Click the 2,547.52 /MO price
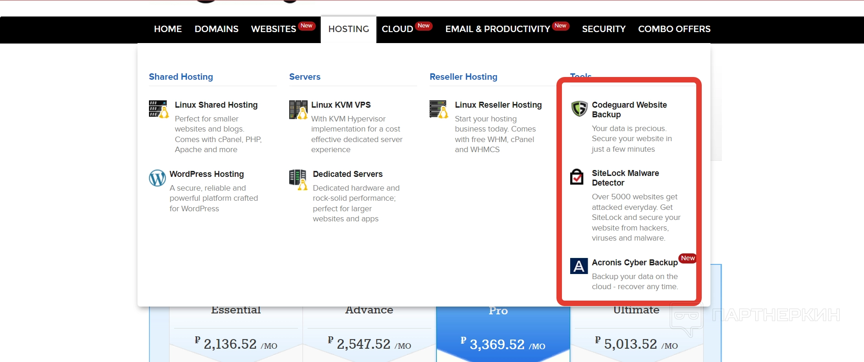Screen dimensions: 864x362 (369, 344)
